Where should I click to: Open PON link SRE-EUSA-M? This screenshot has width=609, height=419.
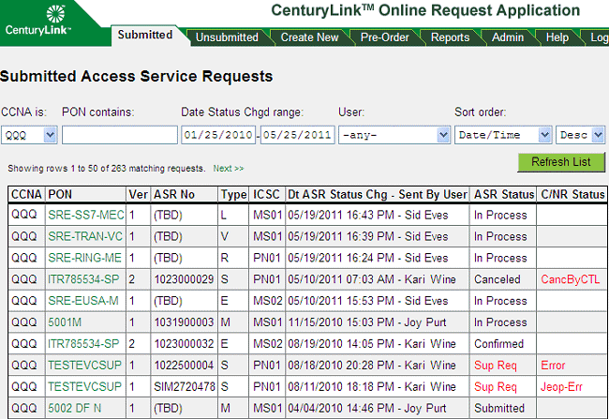(83, 301)
